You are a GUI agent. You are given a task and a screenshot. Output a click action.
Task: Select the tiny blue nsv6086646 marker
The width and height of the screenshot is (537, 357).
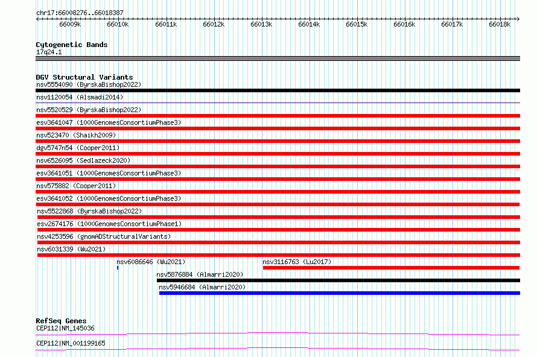(x=118, y=268)
